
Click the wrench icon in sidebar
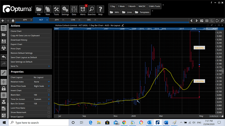pyautogui.click(x=4, y=73)
